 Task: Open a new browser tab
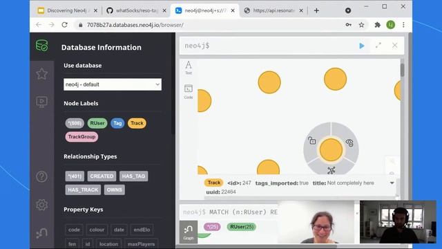pos(316,11)
